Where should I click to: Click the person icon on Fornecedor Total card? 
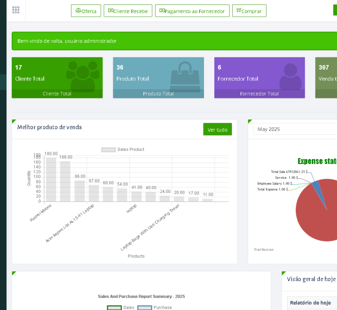290,75
